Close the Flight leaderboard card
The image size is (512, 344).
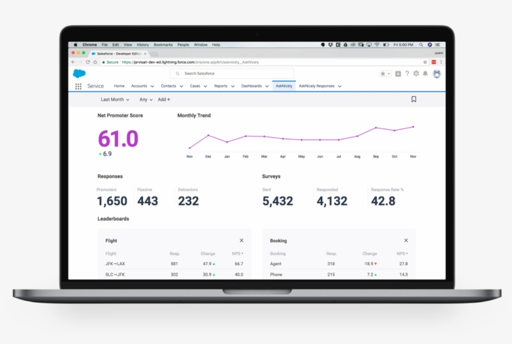click(242, 240)
